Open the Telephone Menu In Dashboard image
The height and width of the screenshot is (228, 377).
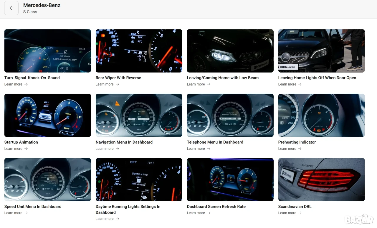pyautogui.click(x=230, y=115)
